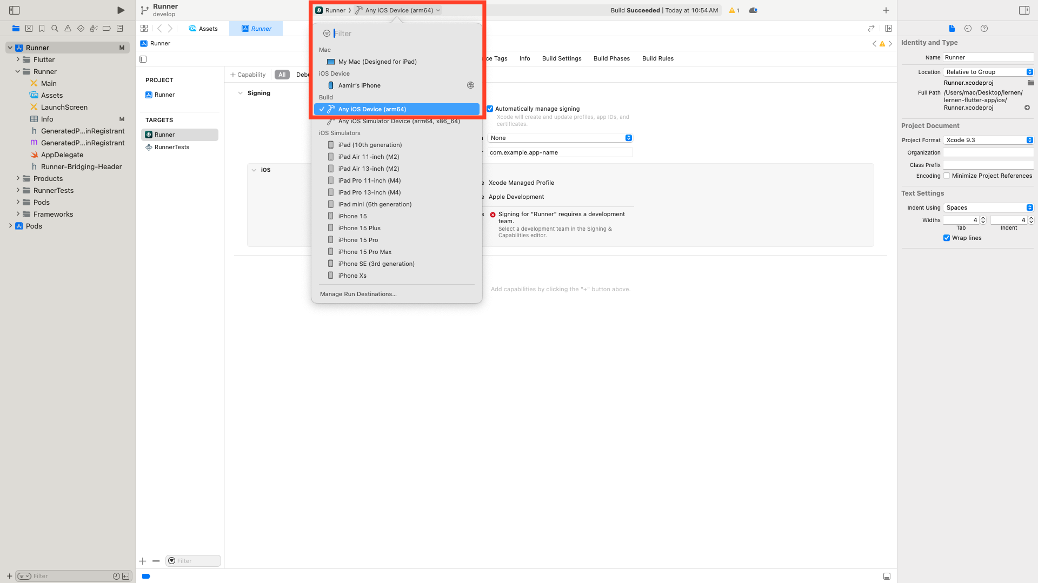Viewport: 1038px width, 583px height.
Task: Toggle the navigator sidebar visibility
Action: [x=15, y=10]
